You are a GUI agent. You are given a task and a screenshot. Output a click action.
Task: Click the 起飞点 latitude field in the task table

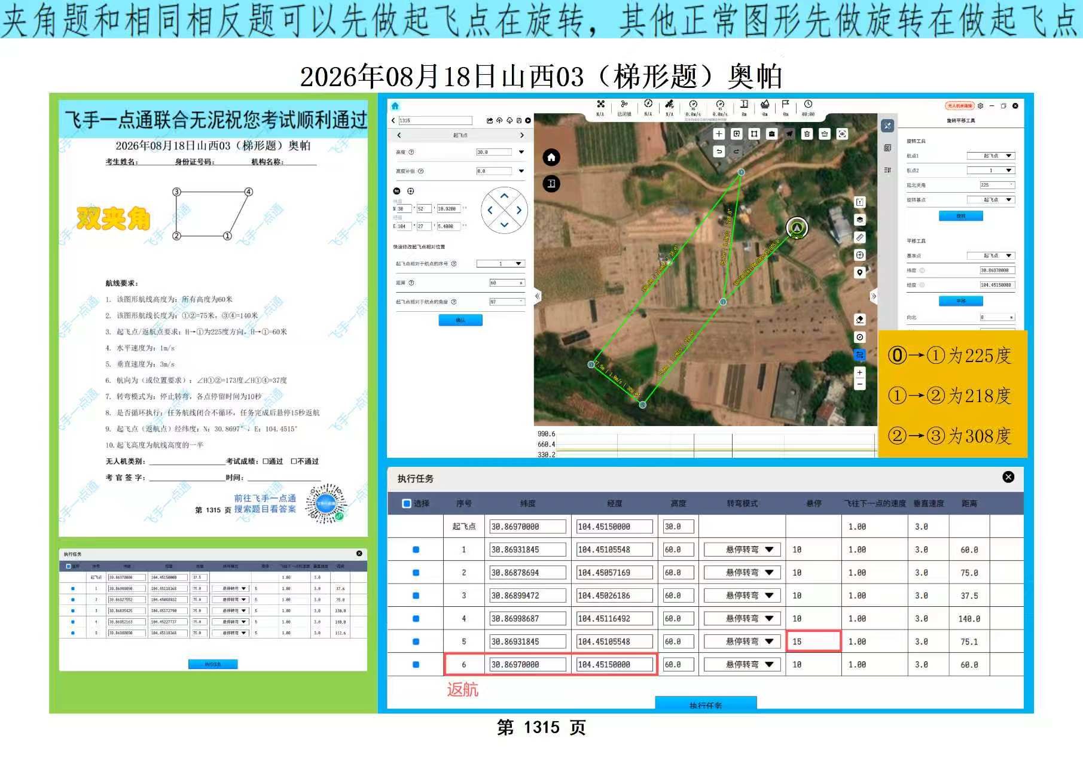[527, 527]
